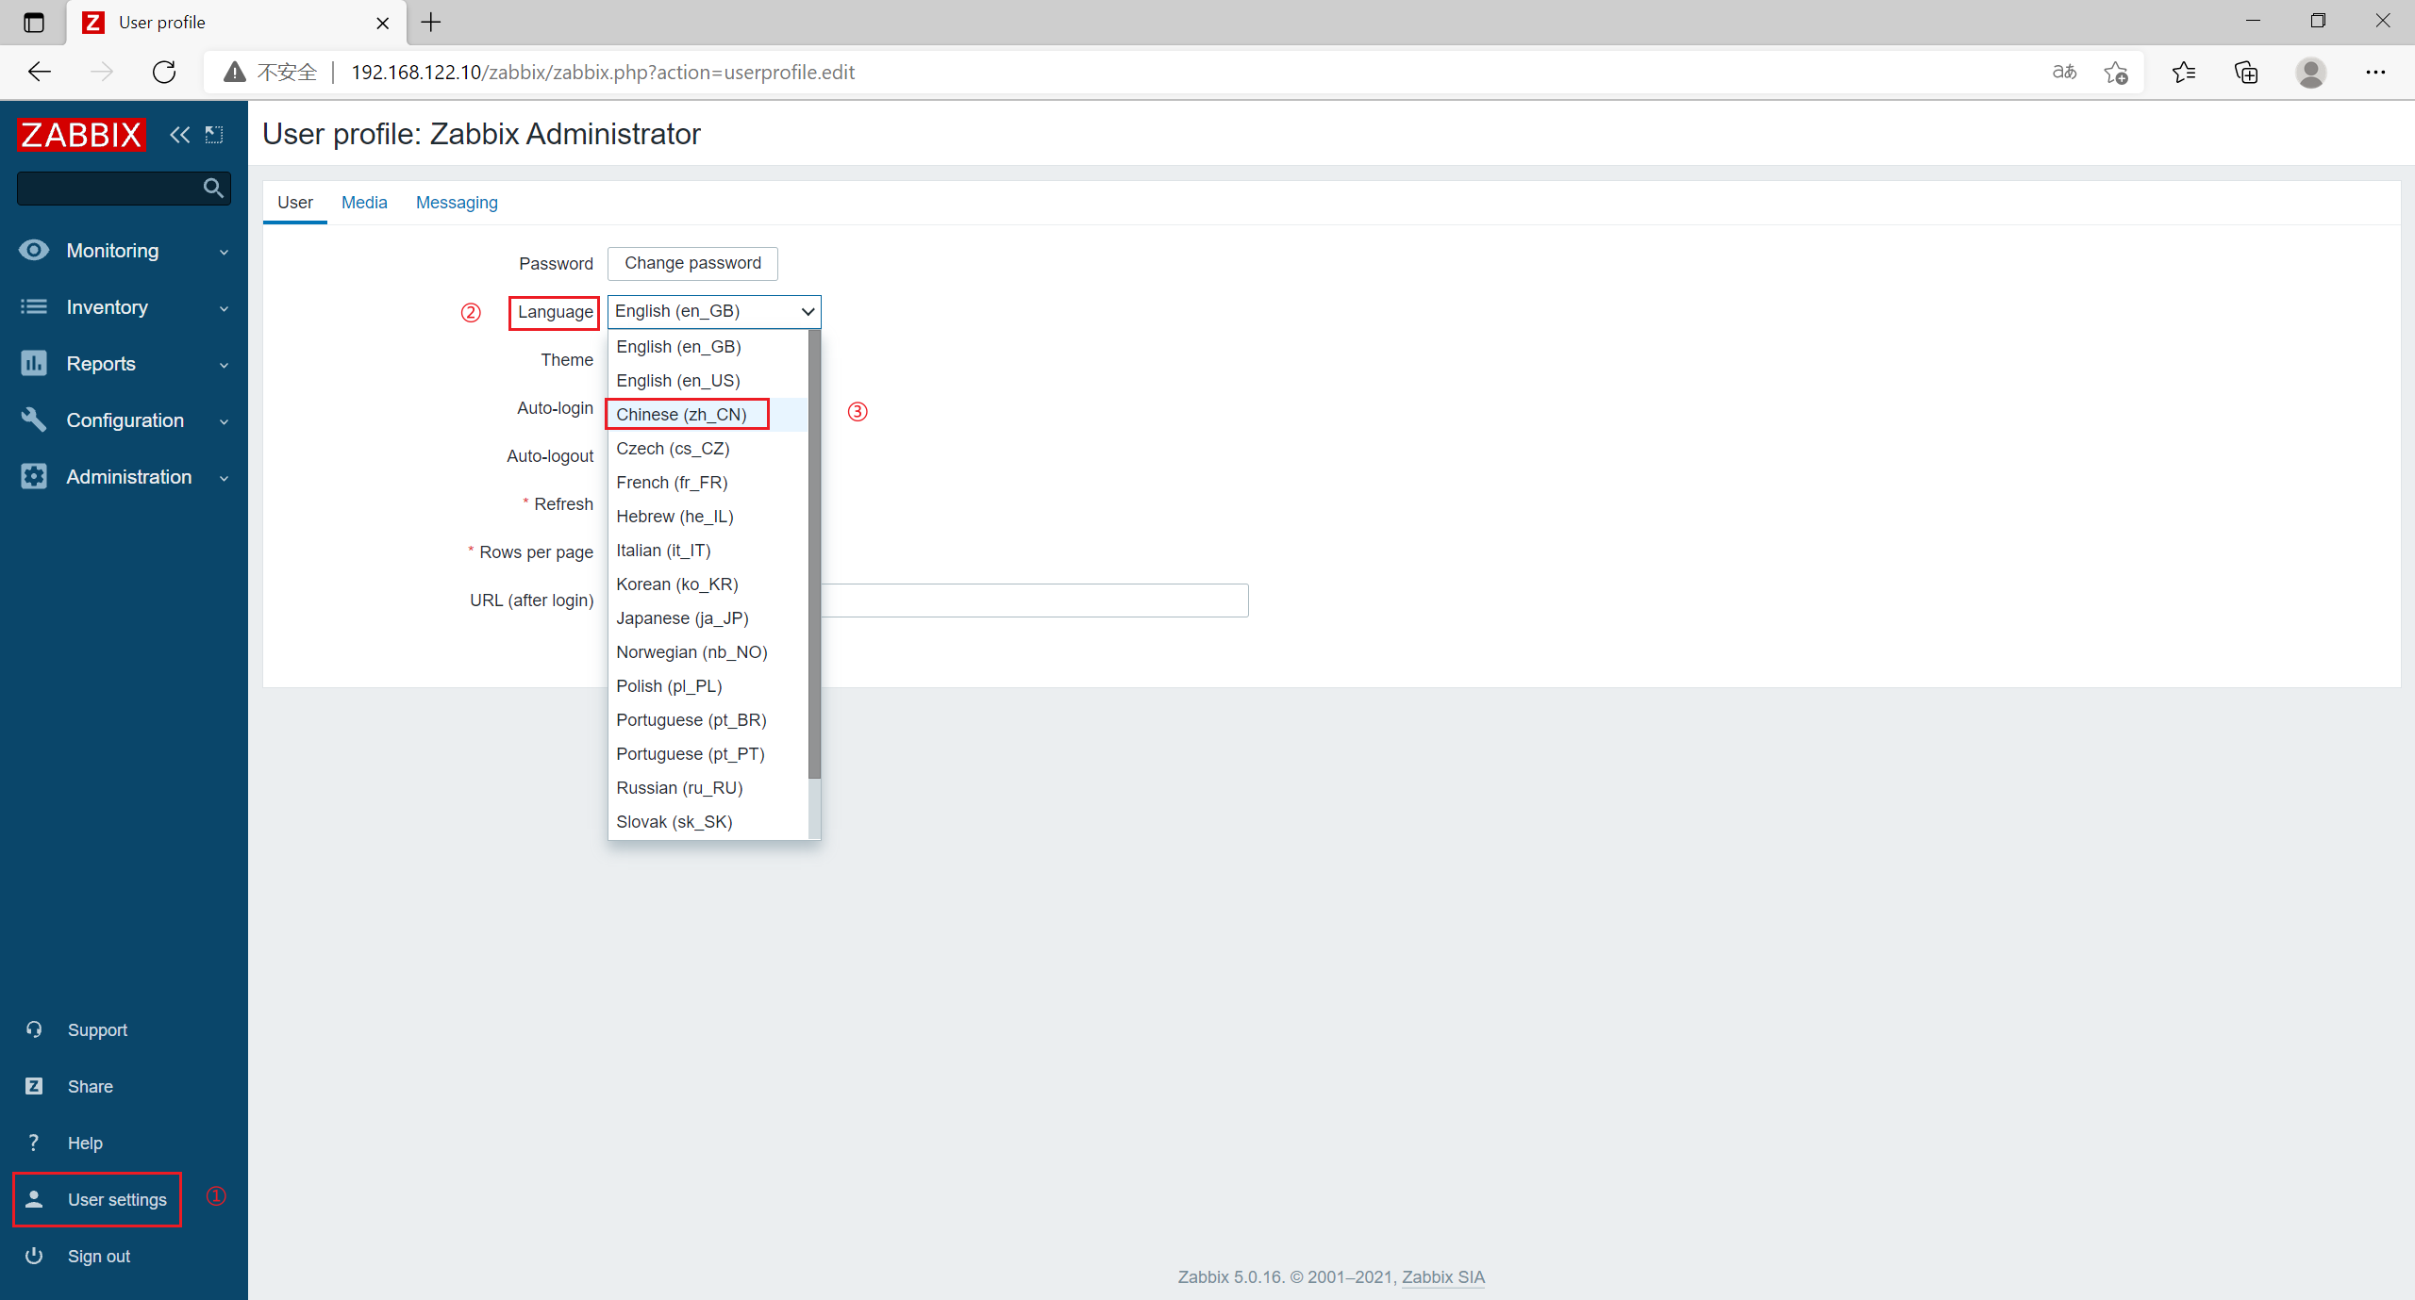Screen dimensions: 2415x1300
Task: Switch to the User tab
Action: [x=295, y=203]
